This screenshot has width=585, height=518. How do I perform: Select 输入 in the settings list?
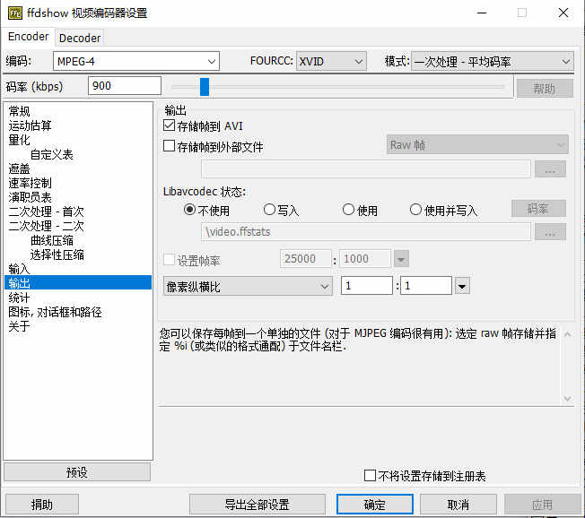[19, 269]
